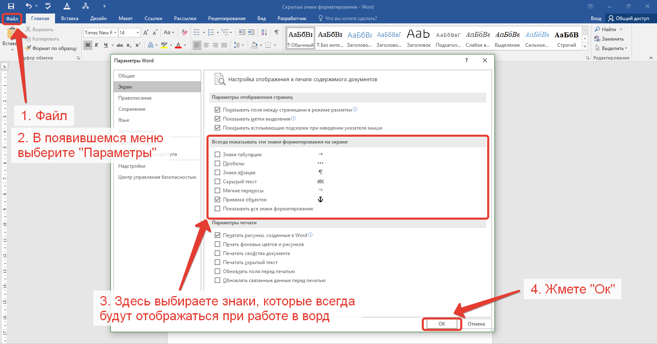Clear all formatting
This screenshot has width=657, height=344.
(x=185, y=32)
